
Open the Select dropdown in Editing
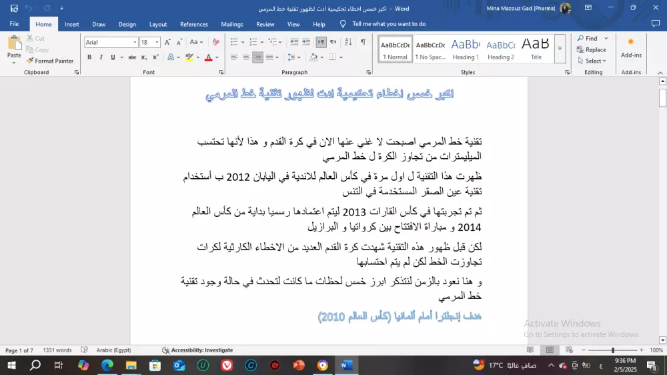point(592,61)
